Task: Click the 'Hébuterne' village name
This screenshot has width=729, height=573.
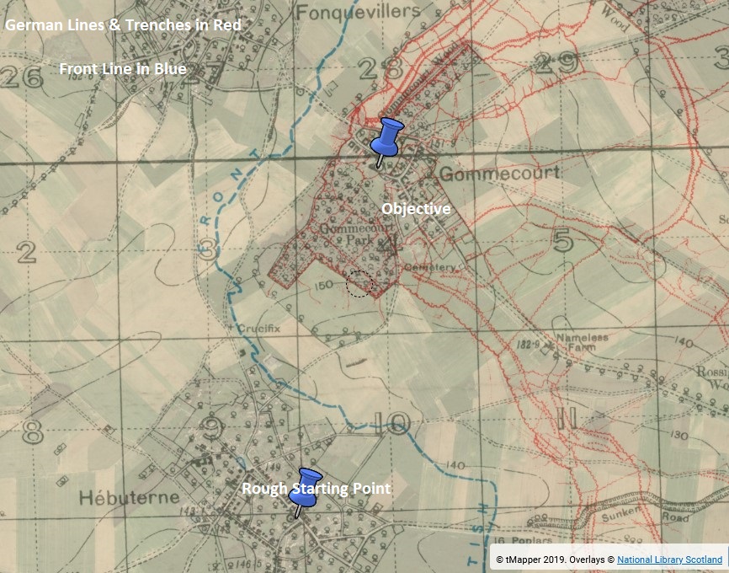Action: coord(129,498)
